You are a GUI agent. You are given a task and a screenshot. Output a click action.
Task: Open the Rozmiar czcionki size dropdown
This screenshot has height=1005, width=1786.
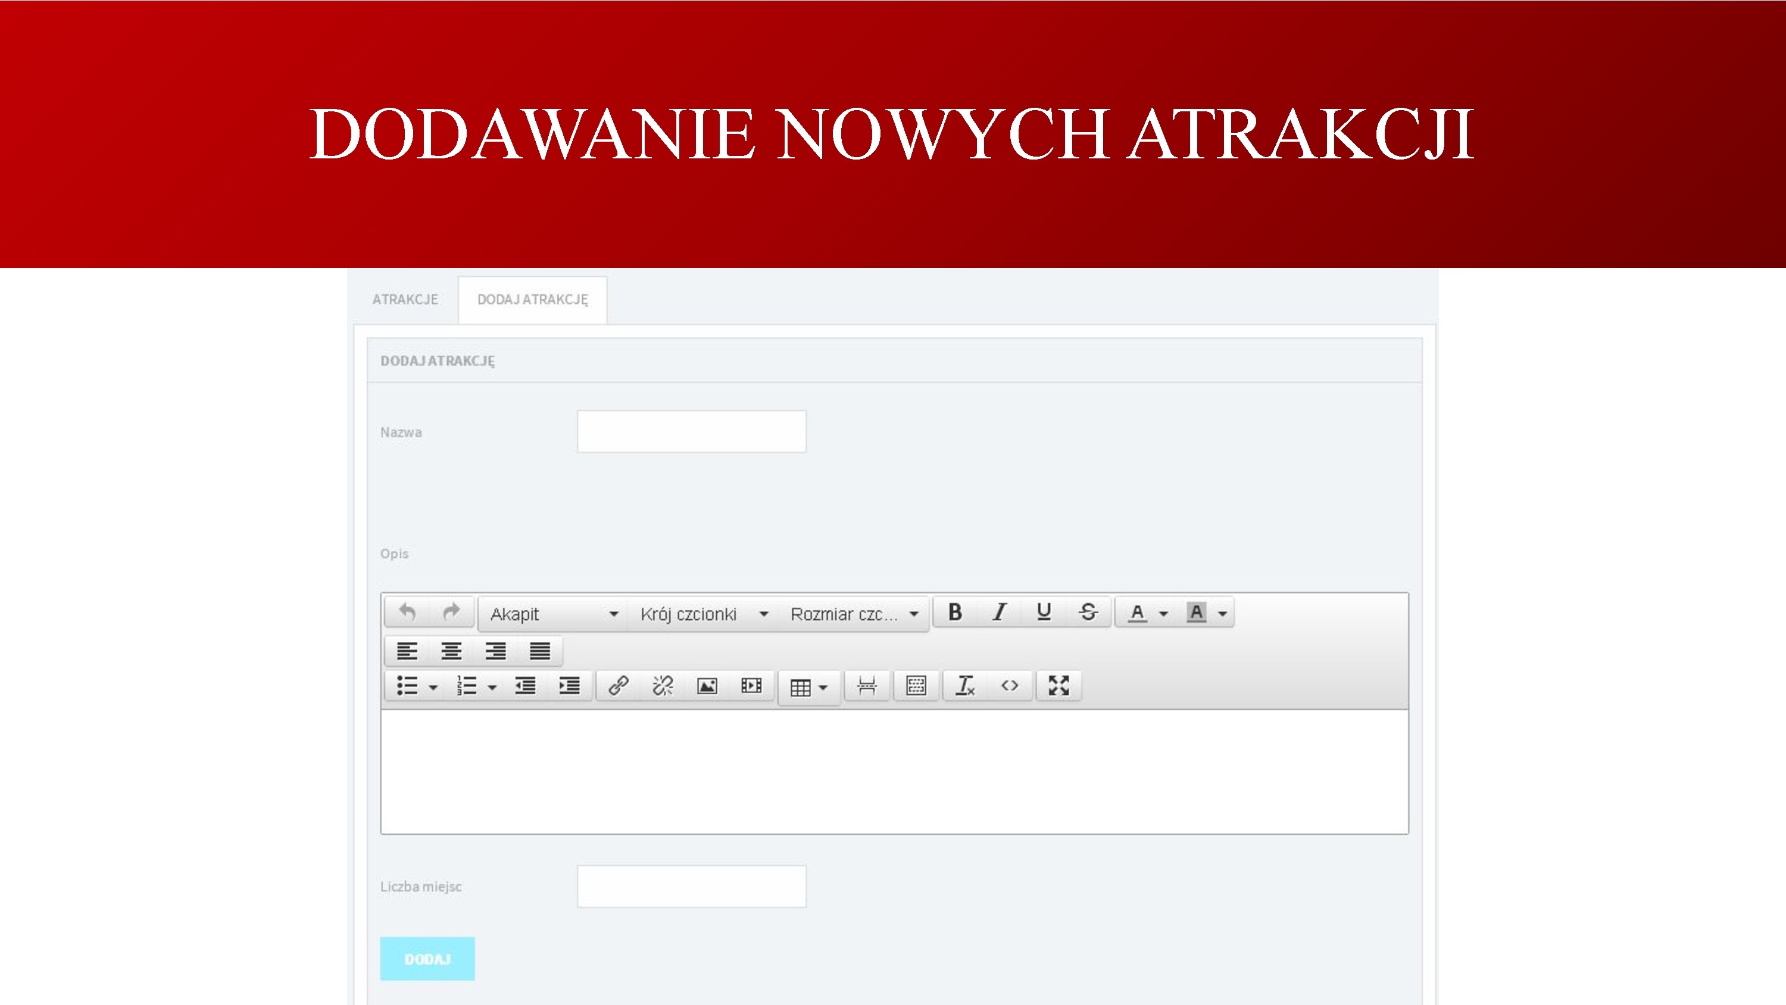coord(854,614)
